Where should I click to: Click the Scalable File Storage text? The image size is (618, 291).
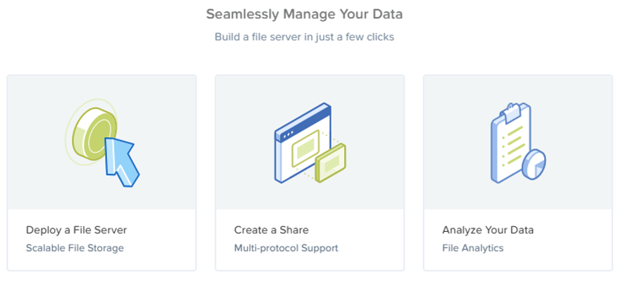click(x=75, y=248)
